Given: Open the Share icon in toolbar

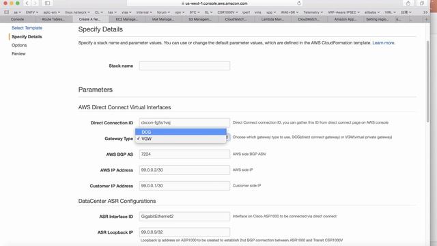Looking at the screenshot, I should 408,3.
